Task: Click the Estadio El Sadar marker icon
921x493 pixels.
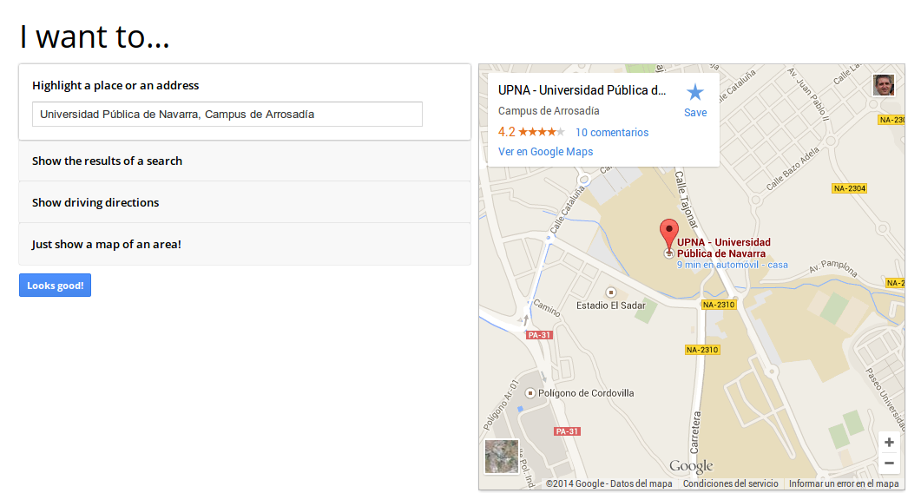Action: [611, 292]
